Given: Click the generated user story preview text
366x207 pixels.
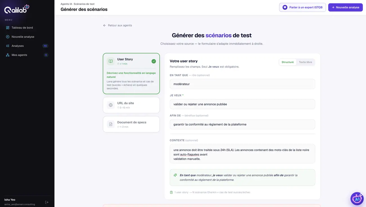Looking at the screenshot, I should pos(238,177).
